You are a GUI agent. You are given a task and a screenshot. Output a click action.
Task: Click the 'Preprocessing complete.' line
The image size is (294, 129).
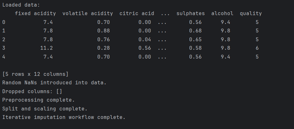pos(38,100)
